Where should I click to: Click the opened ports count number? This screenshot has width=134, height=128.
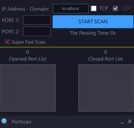[27, 52]
